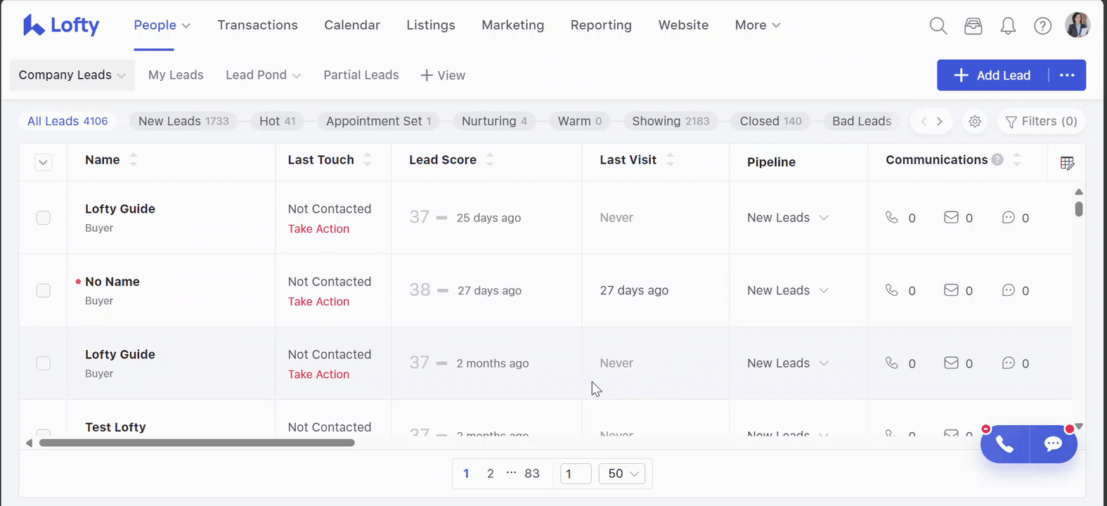Viewport: 1107px width, 506px height.
Task: Select the All Leads 4106 stage
Action: 67,122
